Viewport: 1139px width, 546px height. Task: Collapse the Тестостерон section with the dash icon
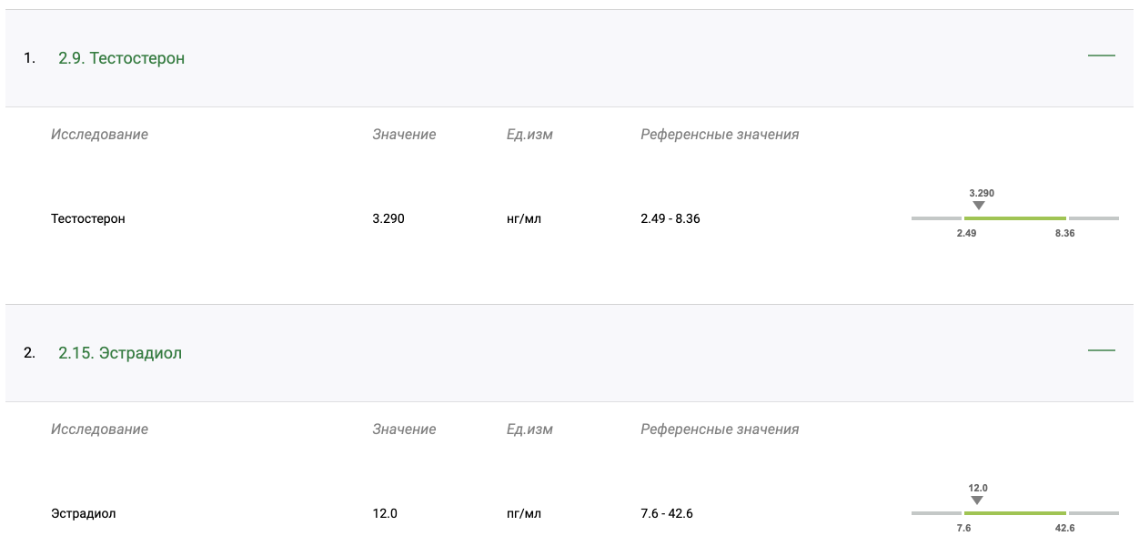coord(1101,56)
